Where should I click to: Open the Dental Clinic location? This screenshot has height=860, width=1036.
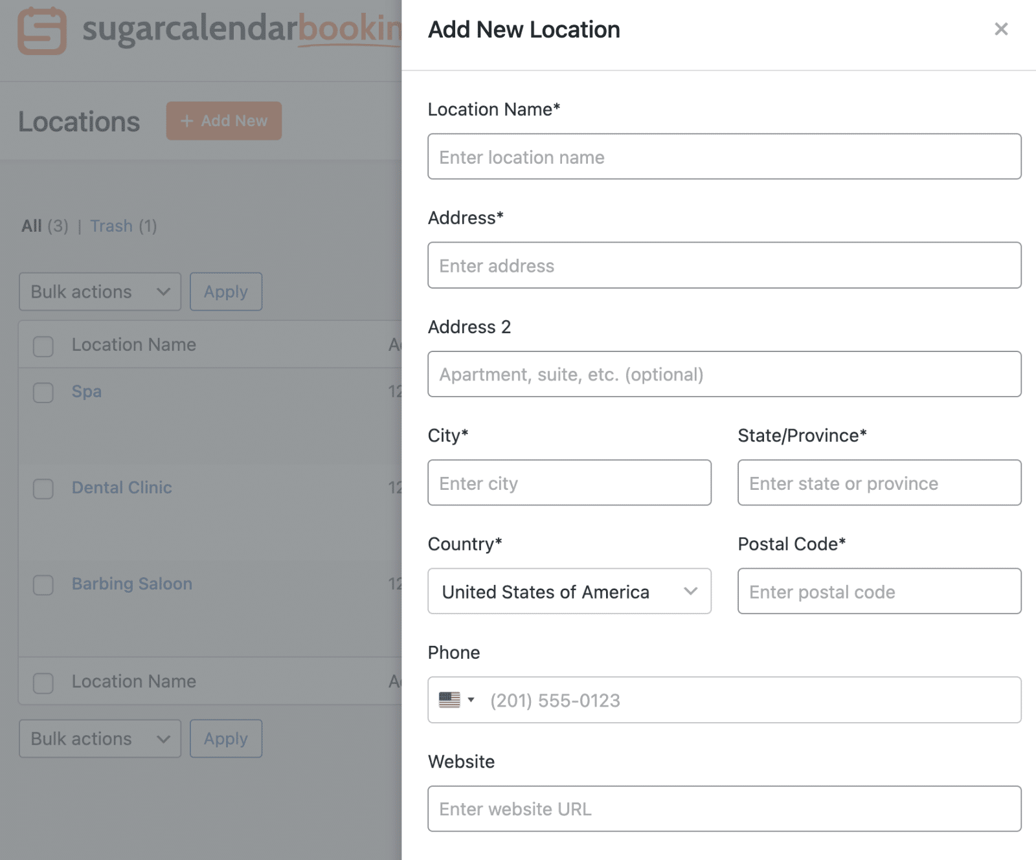point(122,487)
